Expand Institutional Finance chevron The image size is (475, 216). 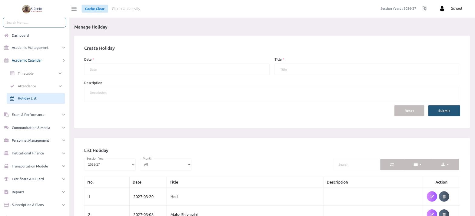coord(64,153)
